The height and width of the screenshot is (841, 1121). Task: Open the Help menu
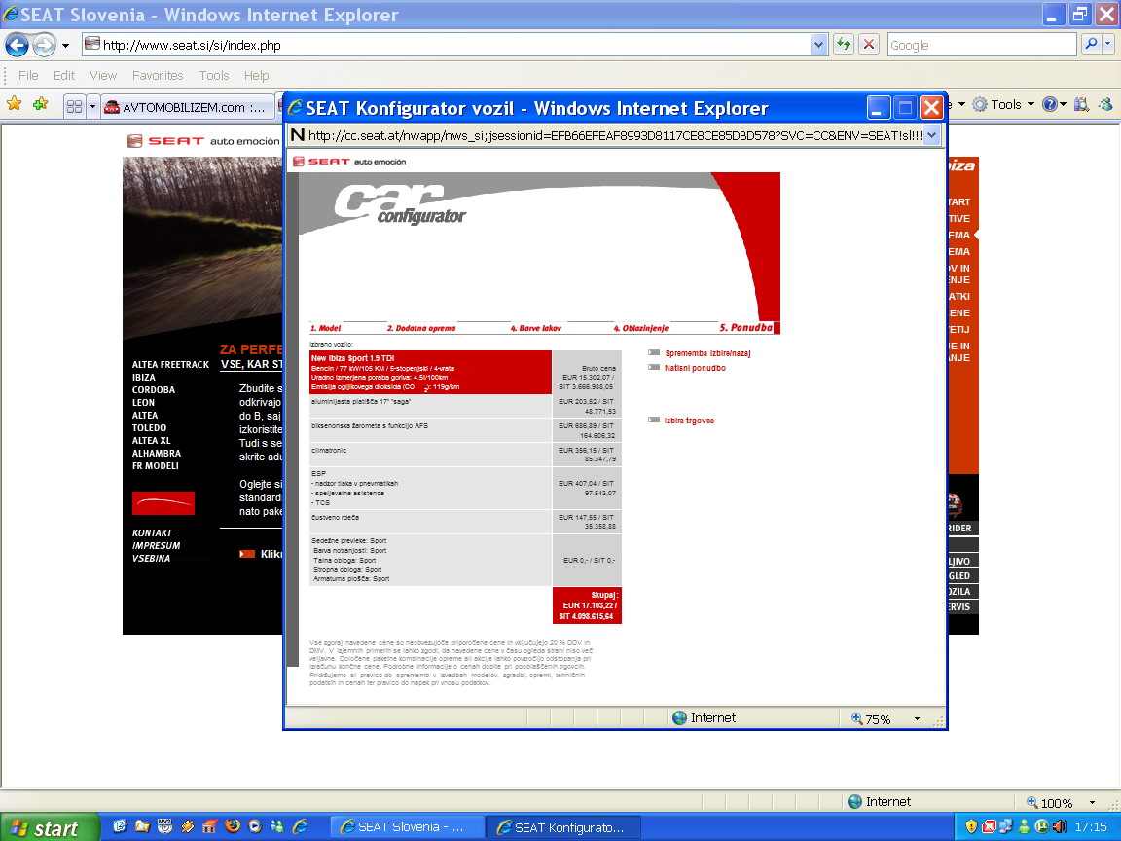point(256,75)
